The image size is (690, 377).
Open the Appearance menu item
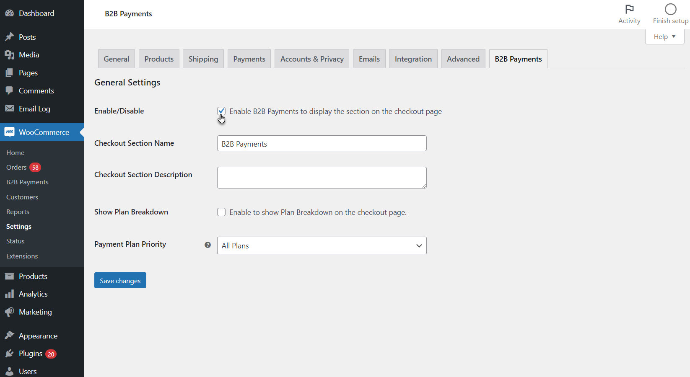pyautogui.click(x=42, y=336)
